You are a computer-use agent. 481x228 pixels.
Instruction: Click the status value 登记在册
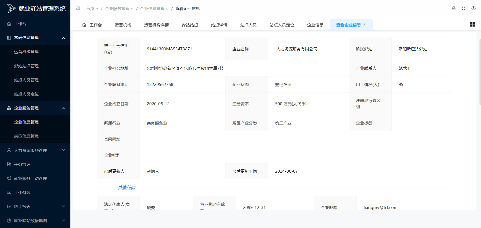283,84
